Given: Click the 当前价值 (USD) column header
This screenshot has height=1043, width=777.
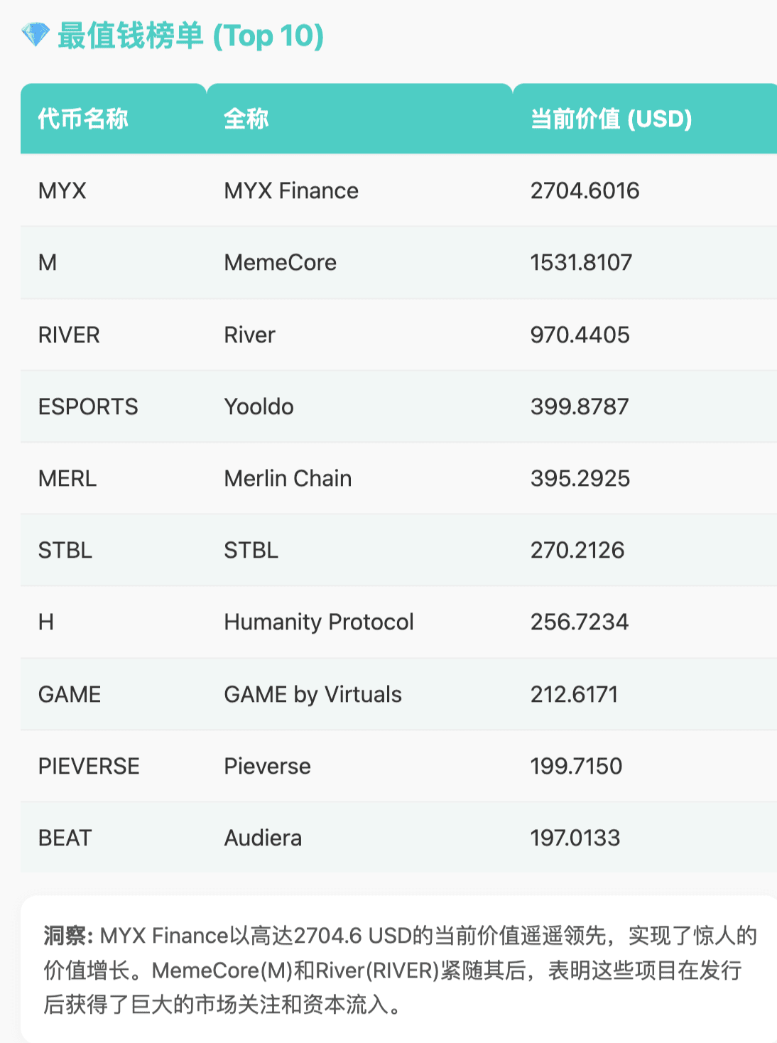Looking at the screenshot, I should click(x=611, y=119).
